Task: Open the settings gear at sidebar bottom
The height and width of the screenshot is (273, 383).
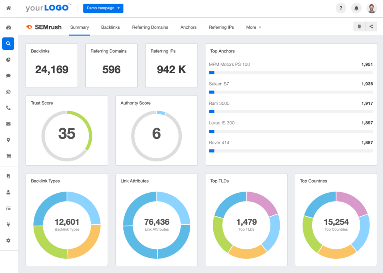Action: [x=8, y=240]
